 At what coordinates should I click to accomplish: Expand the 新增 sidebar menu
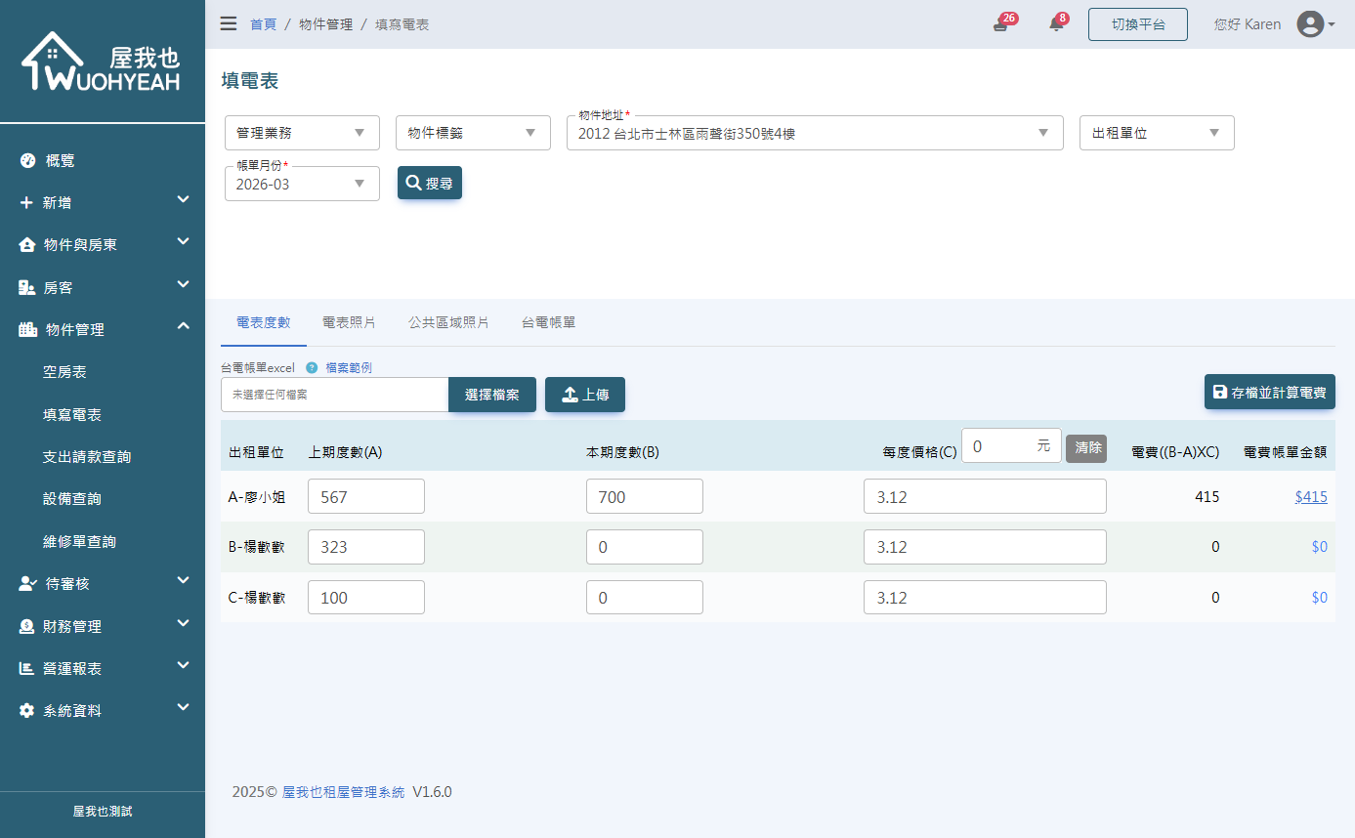coord(103,202)
